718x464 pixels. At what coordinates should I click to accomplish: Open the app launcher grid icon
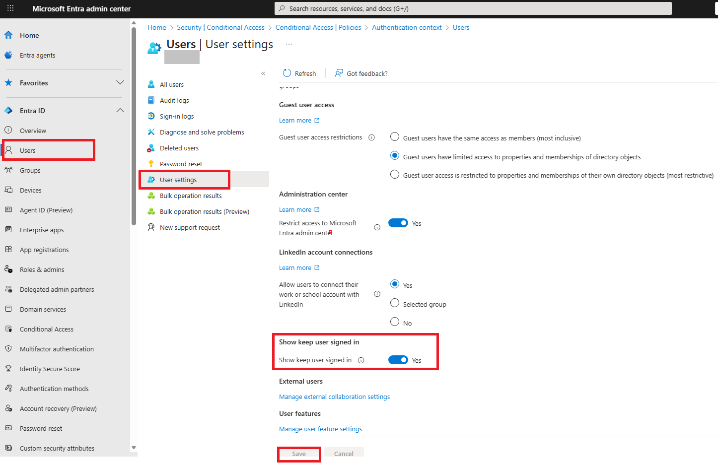pos(10,8)
